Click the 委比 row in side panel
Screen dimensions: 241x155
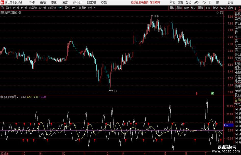point(237,14)
